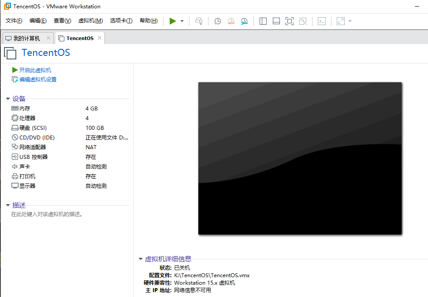Click the green Power On toolbar icon
Image resolution: width=428 pixels, height=297 pixels.
click(173, 21)
